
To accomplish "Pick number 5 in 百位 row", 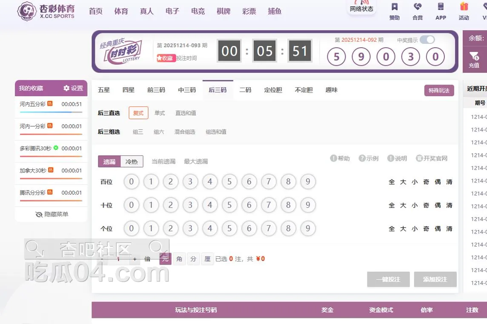I will click(x=229, y=182).
